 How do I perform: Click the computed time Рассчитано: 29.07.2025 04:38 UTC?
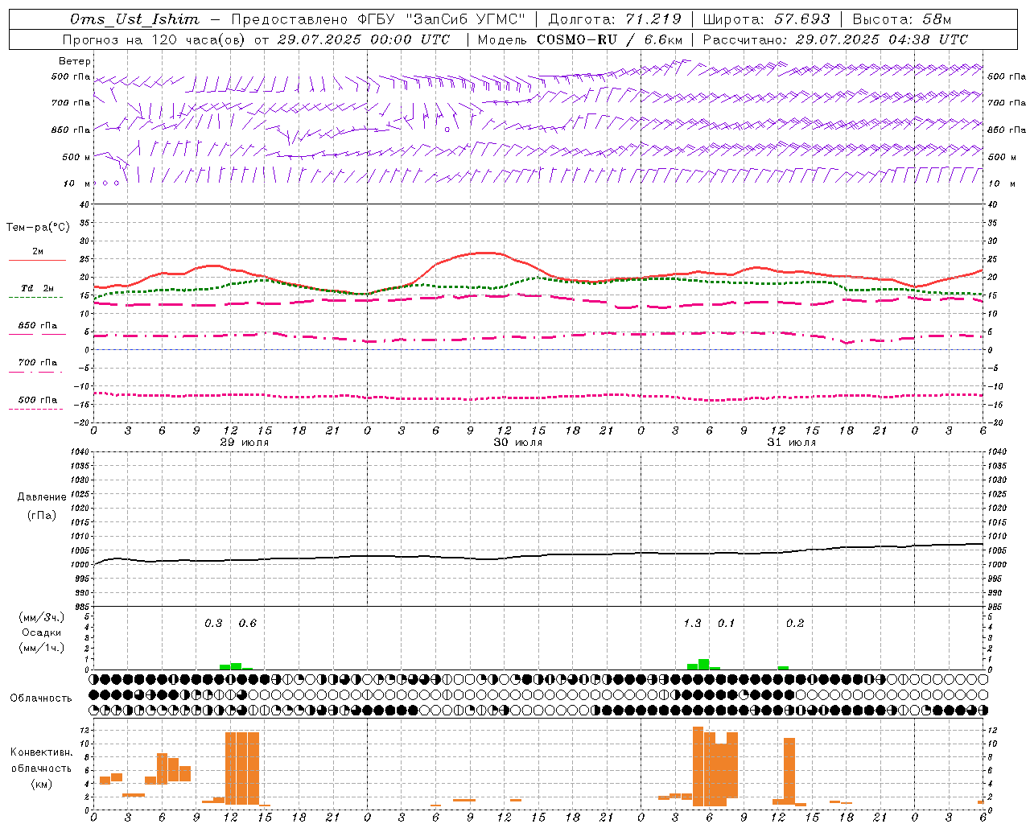(x=835, y=39)
